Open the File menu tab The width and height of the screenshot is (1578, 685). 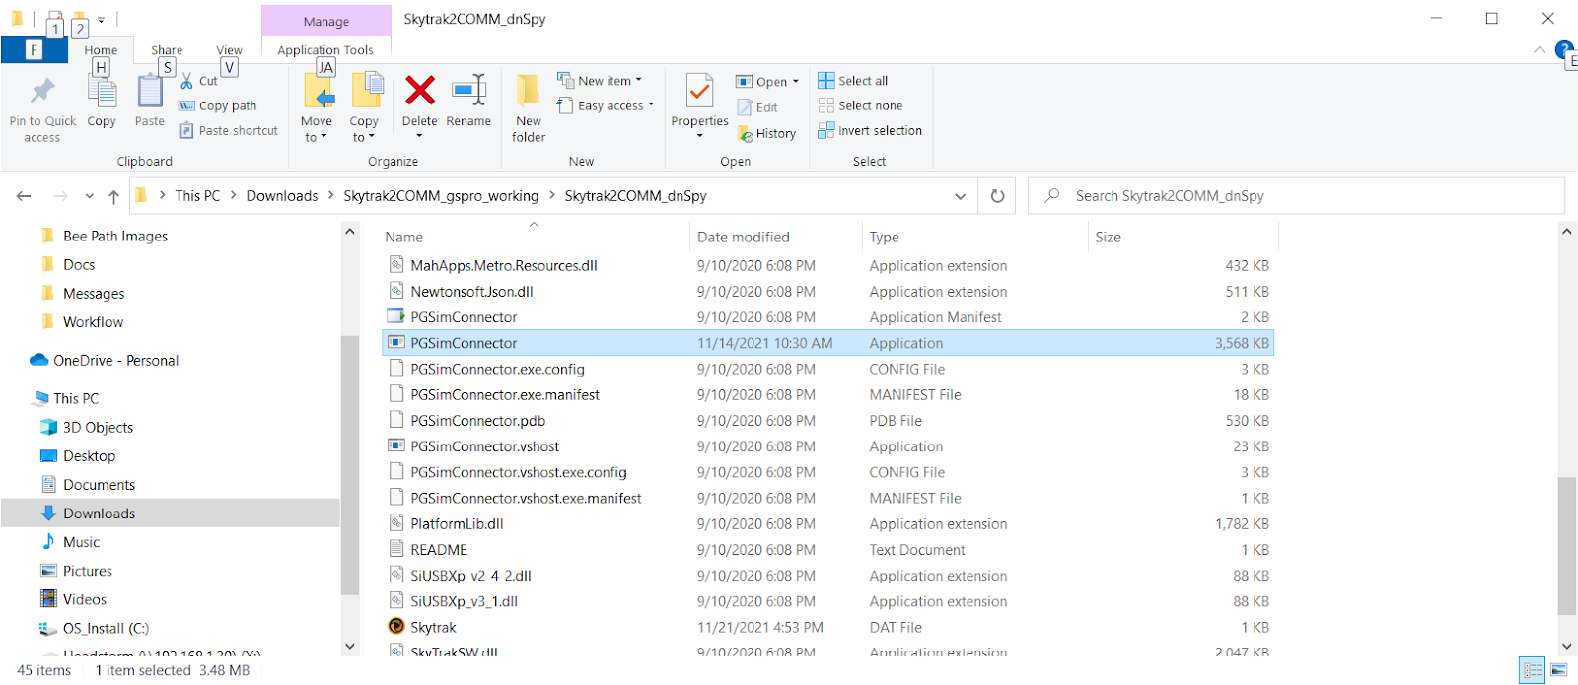coord(34,49)
